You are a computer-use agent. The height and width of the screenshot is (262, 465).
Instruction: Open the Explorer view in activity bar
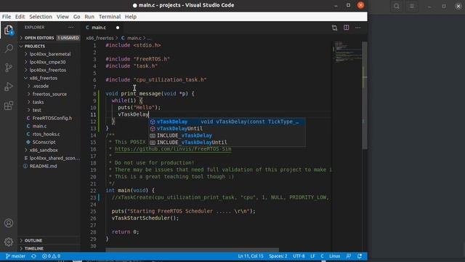9,30
